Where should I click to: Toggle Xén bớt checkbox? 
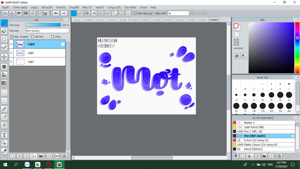(32, 37)
